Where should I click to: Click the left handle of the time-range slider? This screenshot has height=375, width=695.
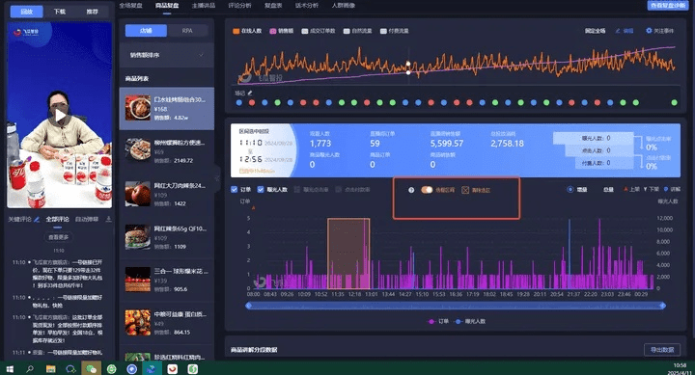pyautogui.click(x=249, y=306)
